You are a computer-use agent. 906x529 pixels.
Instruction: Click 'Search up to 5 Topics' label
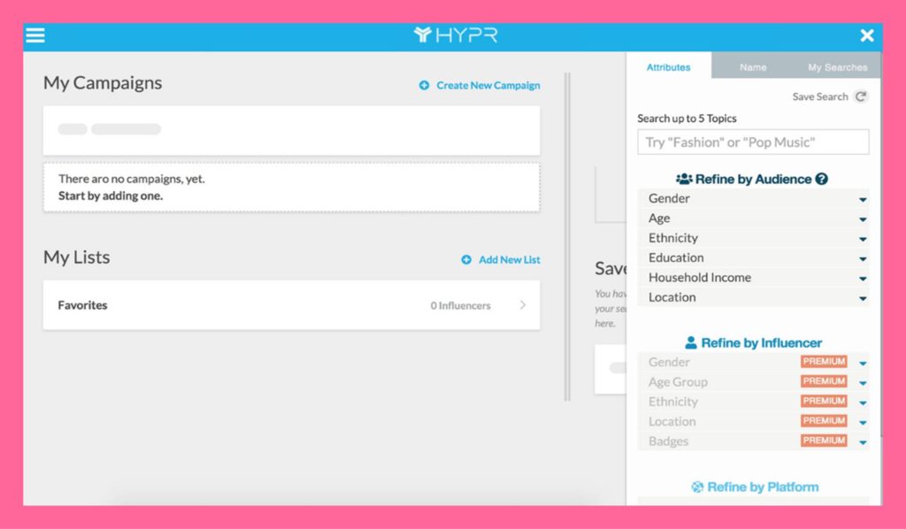pyautogui.click(x=687, y=119)
